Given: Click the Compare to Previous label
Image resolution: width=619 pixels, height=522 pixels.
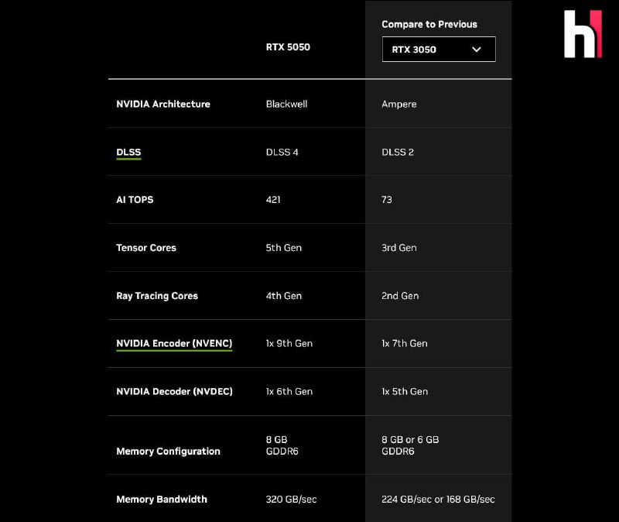Looking at the screenshot, I should click(429, 24).
